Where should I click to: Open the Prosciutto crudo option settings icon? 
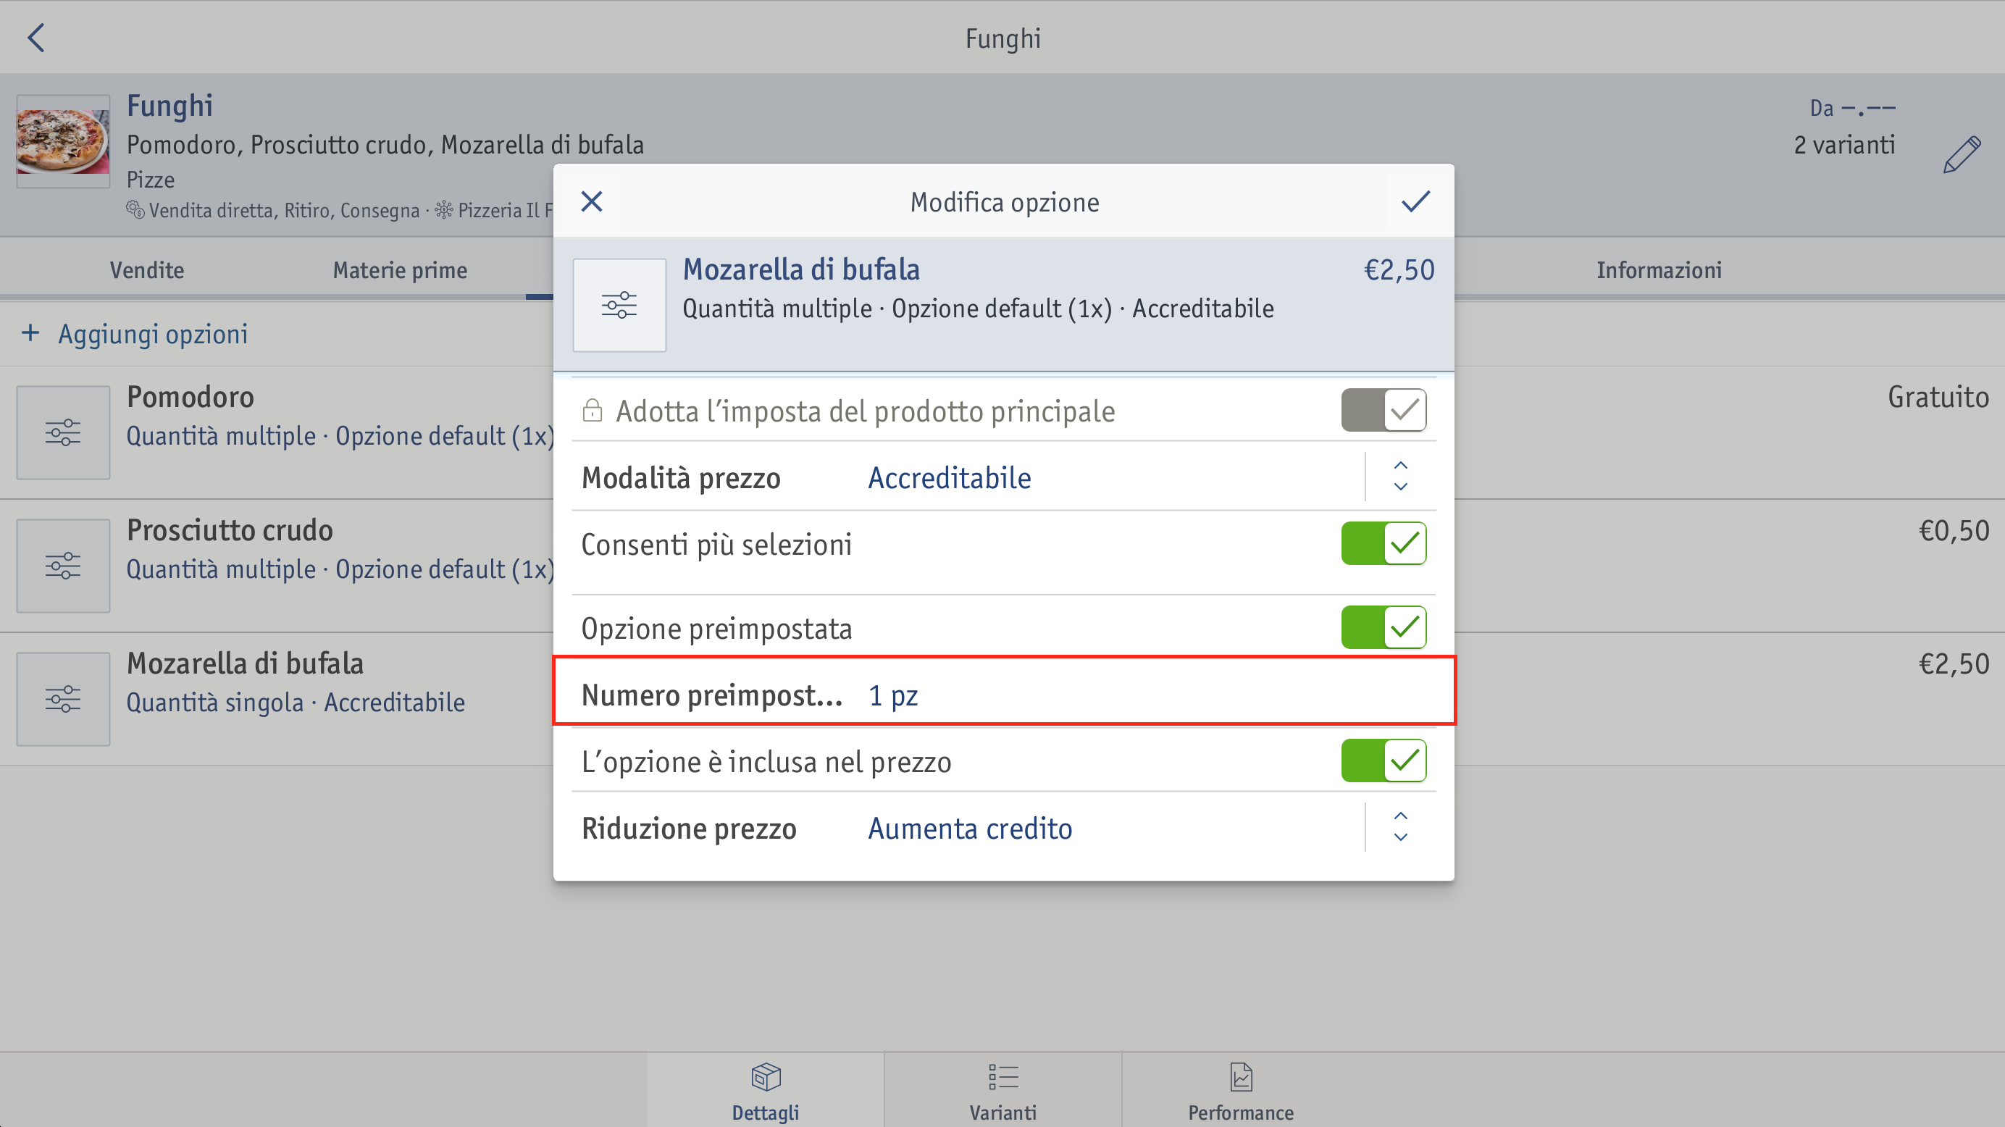coord(63,565)
